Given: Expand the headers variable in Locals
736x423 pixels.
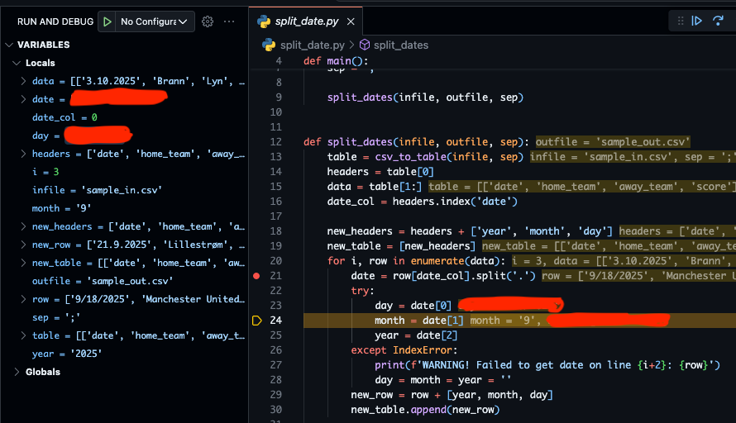Looking at the screenshot, I should 23,154.
